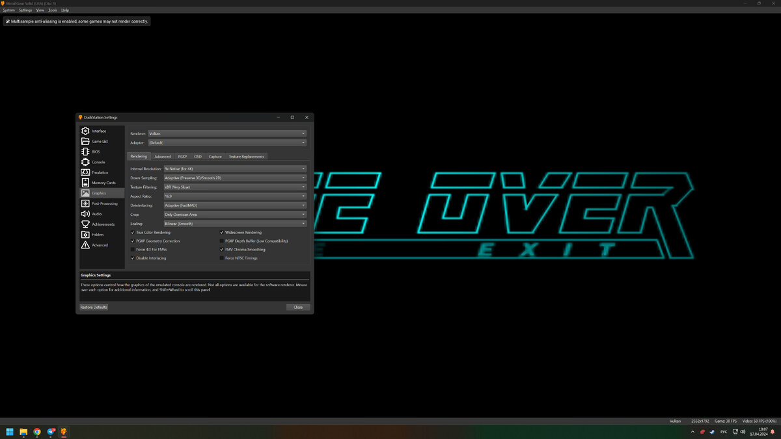Viewport: 781px width, 439px height.
Task: Open the Emulation settings page
Action: (x=102, y=172)
